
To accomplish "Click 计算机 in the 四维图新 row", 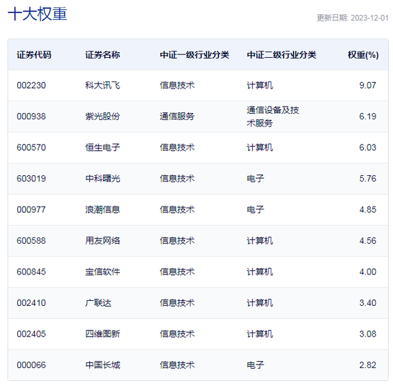I will click(259, 335).
